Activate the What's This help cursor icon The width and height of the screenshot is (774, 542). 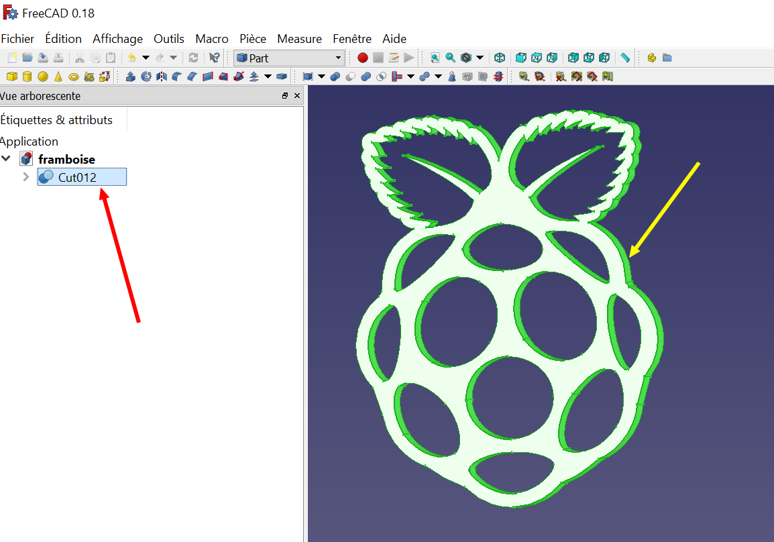(214, 58)
